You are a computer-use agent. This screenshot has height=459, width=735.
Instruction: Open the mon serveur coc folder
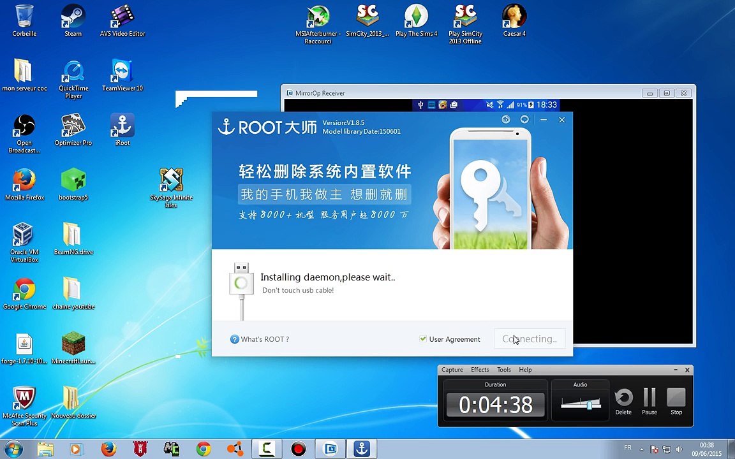tap(24, 75)
